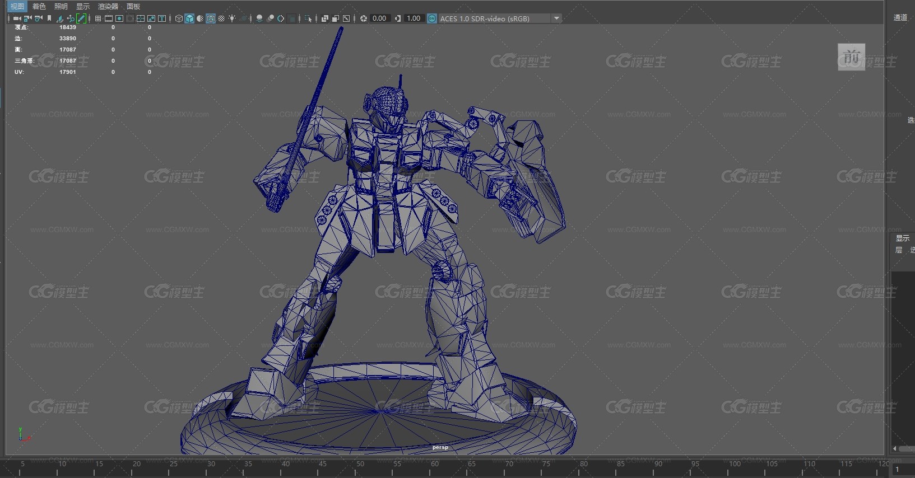Toggle 2D pan/zoom icon
Viewport: 915px width, 478px height.
71,18
